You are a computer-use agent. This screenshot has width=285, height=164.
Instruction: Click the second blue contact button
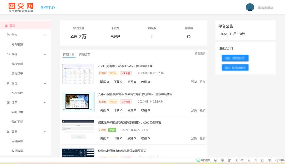235,68
